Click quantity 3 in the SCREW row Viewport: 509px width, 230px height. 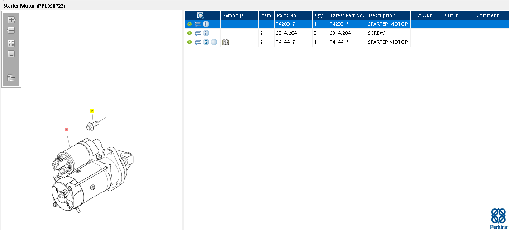[320, 33]
